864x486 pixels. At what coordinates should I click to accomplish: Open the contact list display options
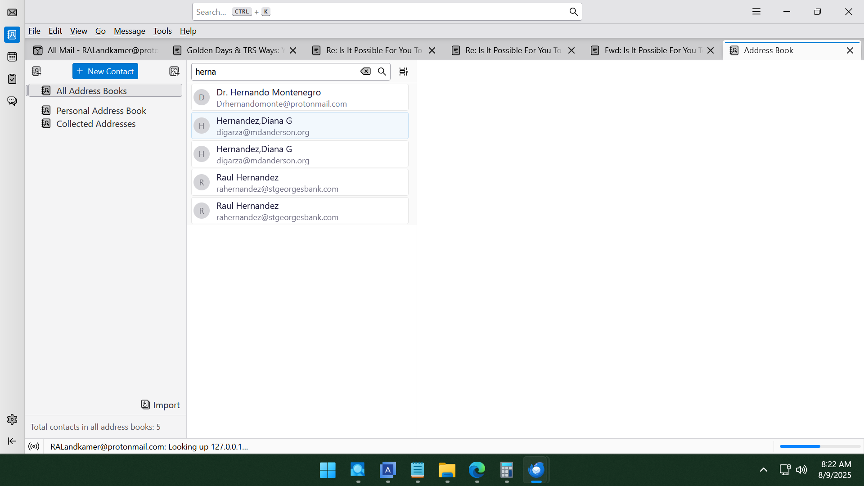point(403,72)
